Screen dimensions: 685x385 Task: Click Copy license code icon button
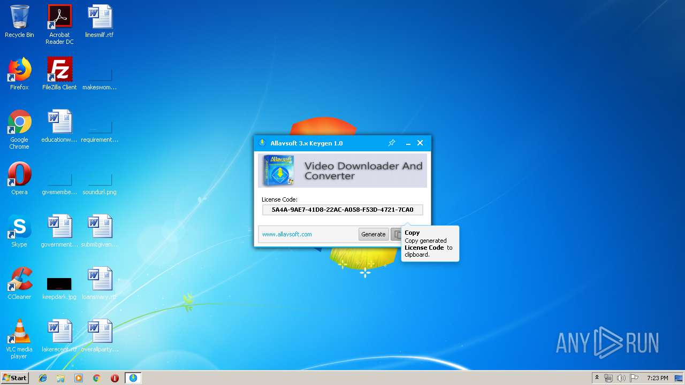(x=397, y=234)
